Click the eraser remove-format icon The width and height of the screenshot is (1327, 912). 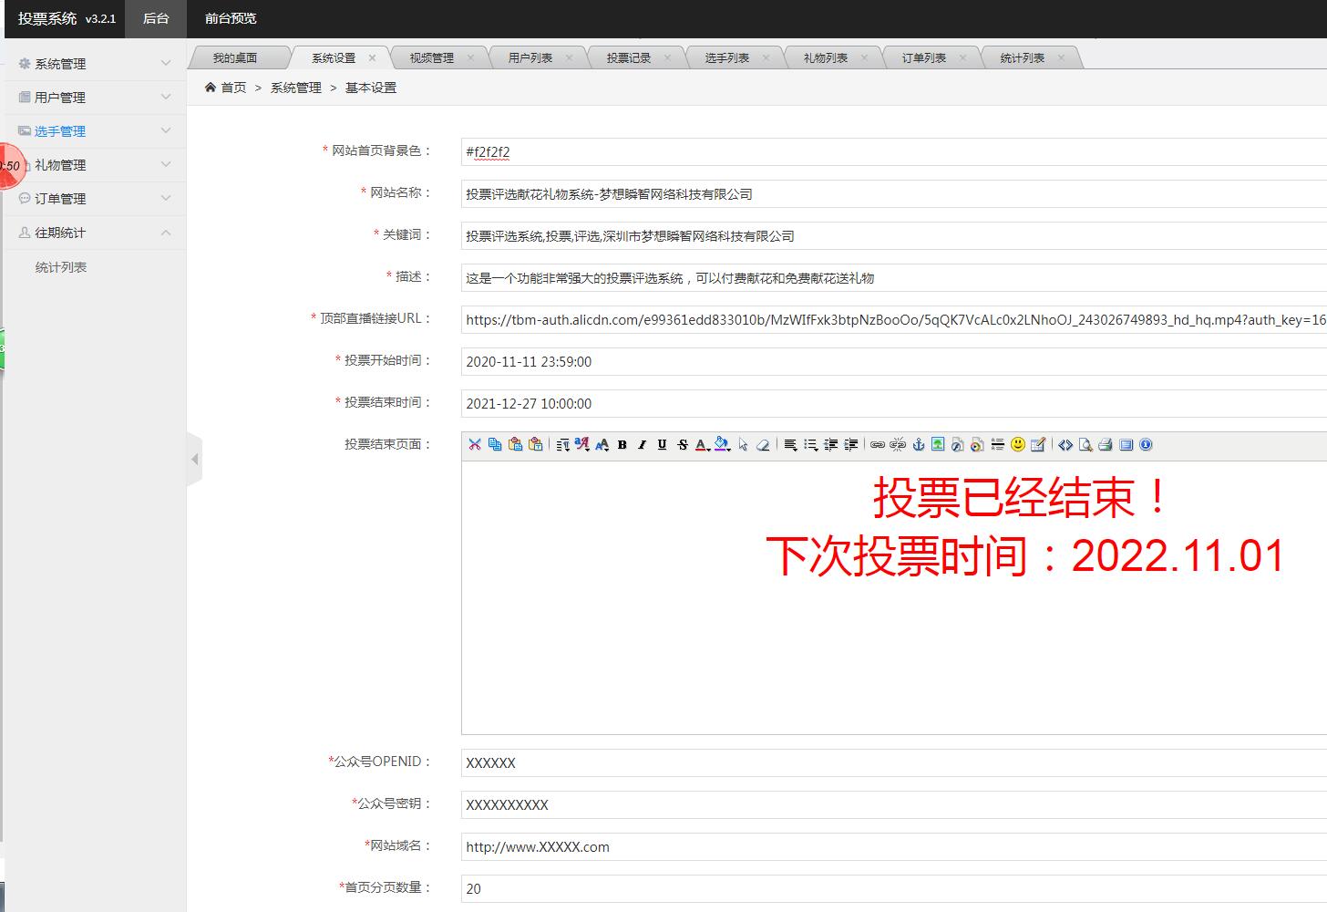[x=763, y=444]
